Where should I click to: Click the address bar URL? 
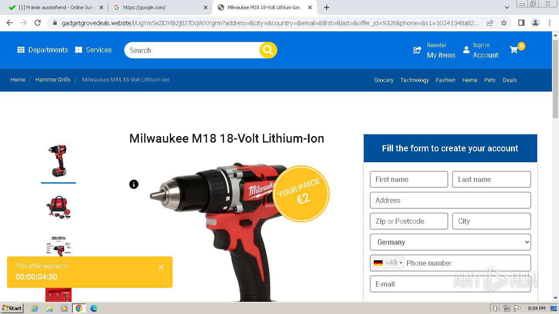click(x=270, y=23)
